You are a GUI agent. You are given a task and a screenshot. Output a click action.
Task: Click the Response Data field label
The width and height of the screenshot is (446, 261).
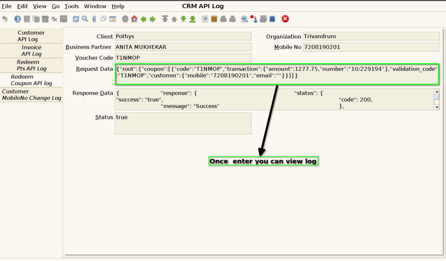(93, 93)
